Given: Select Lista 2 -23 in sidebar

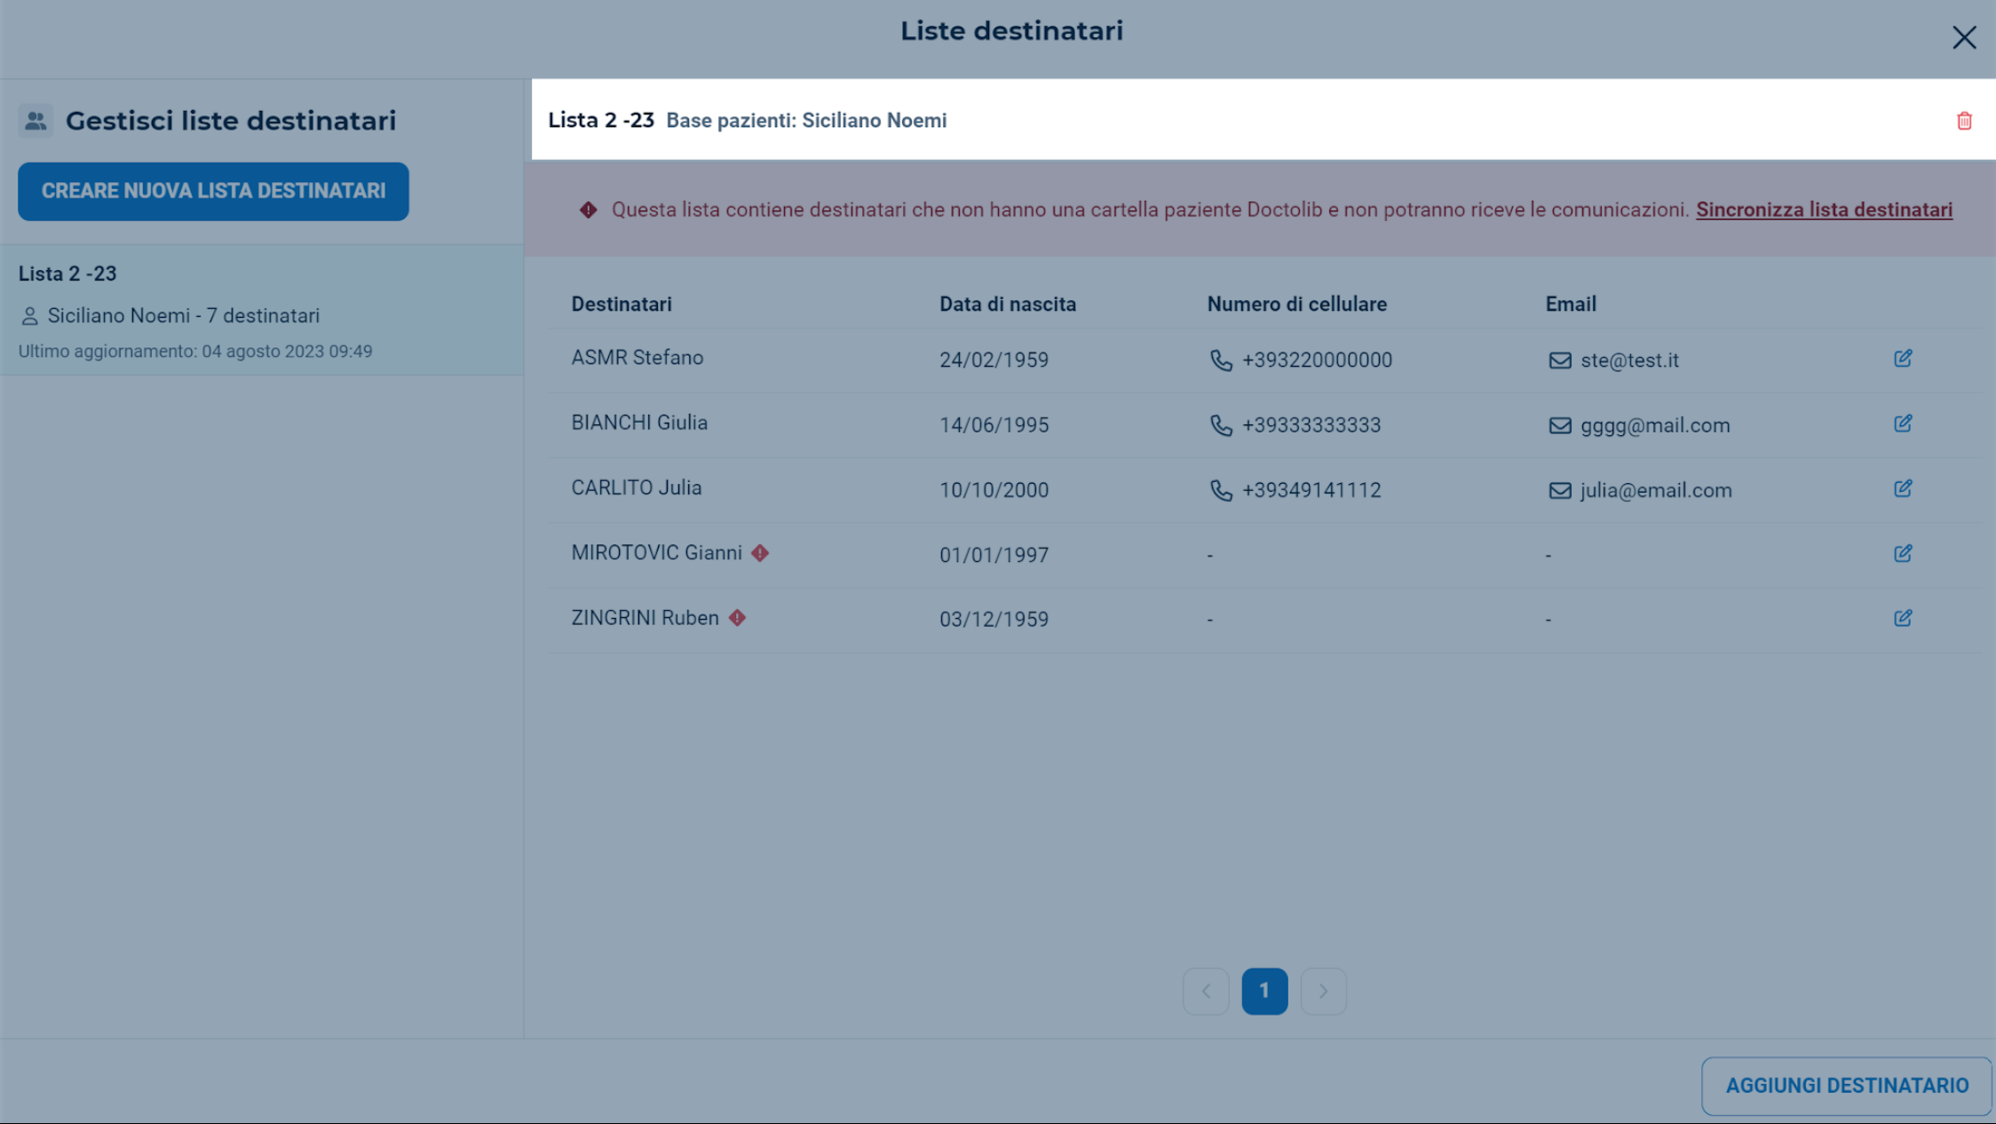Looking at the screenshot, I should pyautogui.click(x=261, y=310).
